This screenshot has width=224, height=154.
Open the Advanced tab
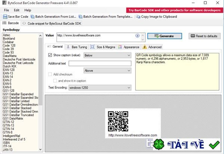coord(152,47)
